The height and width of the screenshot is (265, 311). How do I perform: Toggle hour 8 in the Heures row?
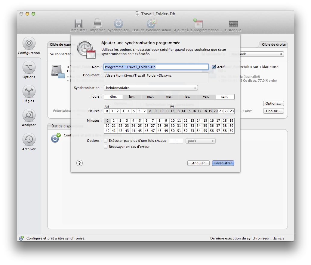tap(150, 111)
